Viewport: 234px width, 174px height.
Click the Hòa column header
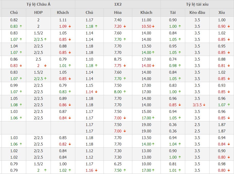(x=118, y=13)
